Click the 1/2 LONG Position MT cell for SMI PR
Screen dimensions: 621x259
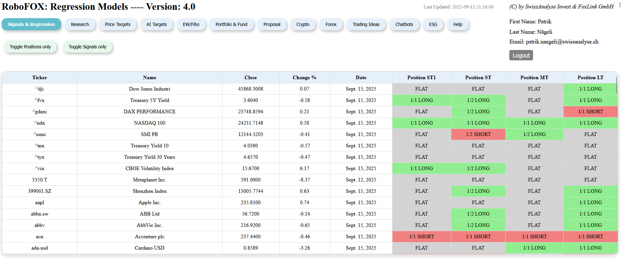coord(534,134)
